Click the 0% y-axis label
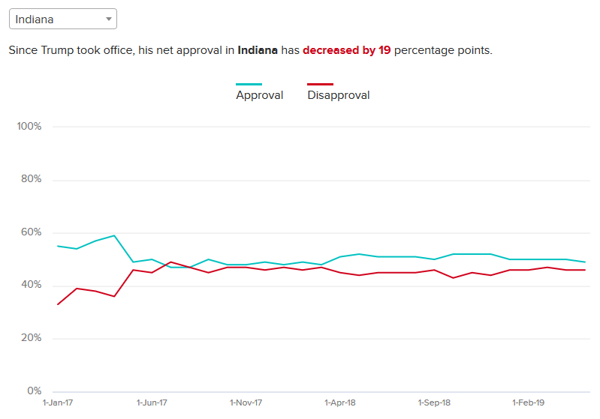This screenshot has height=419, width=600. pyautogui.click(x=33, y=391)
